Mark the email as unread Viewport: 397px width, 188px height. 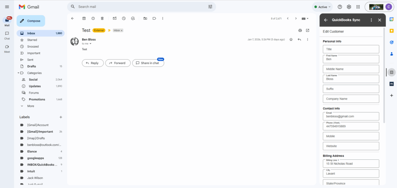tap(115, 19)
